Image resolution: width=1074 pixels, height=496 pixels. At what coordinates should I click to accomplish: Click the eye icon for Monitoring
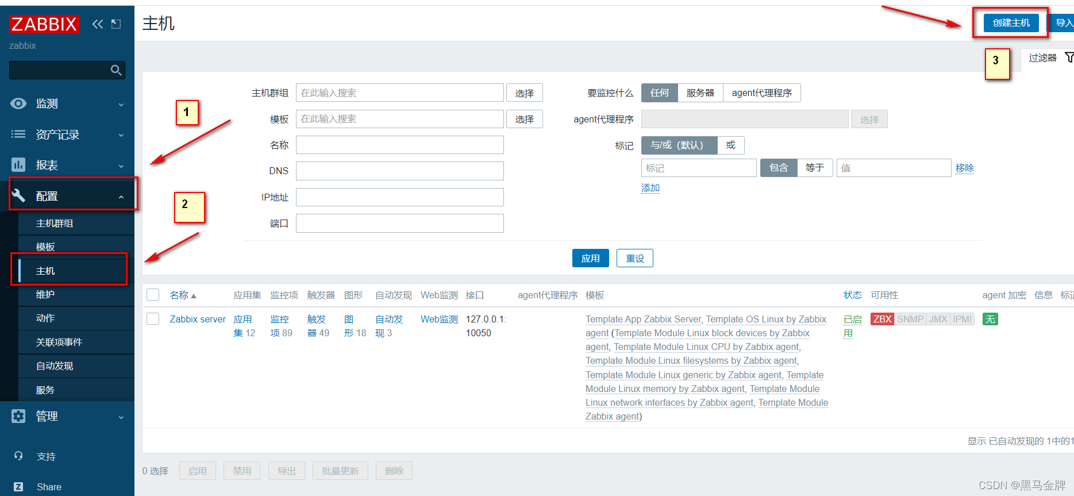[x=18, y=103]
